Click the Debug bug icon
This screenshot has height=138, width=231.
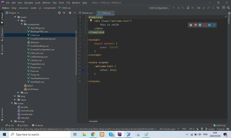click(178, 8)
